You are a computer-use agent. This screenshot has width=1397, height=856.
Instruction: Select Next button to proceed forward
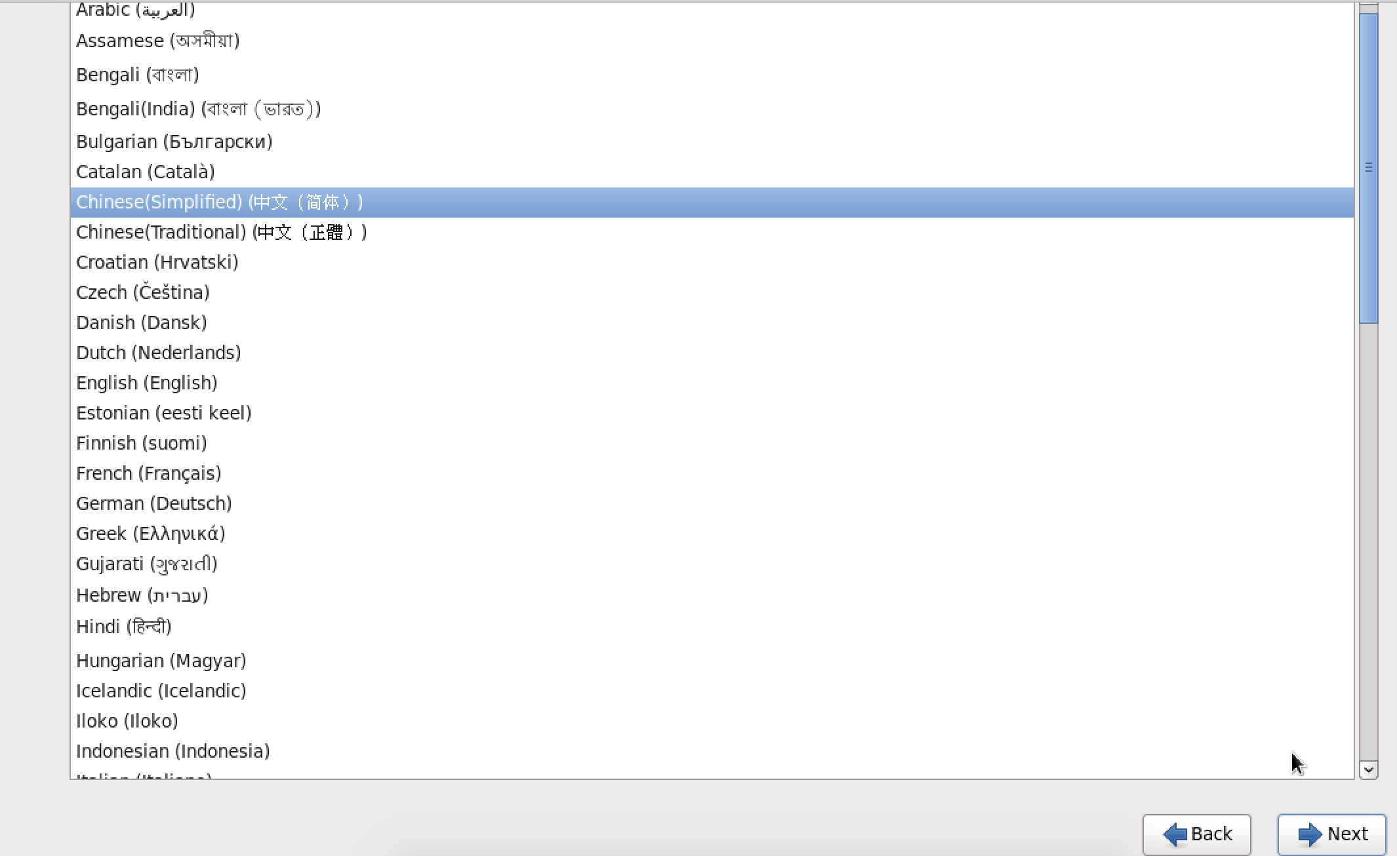(x=1332, y=834)
